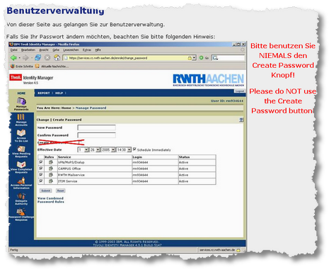
Task: Open the Gehe menu
Action: (x=56, y=50)
